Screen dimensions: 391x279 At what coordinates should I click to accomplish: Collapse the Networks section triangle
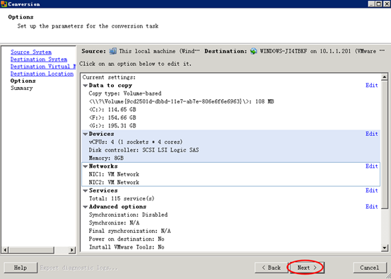[86, 166]
